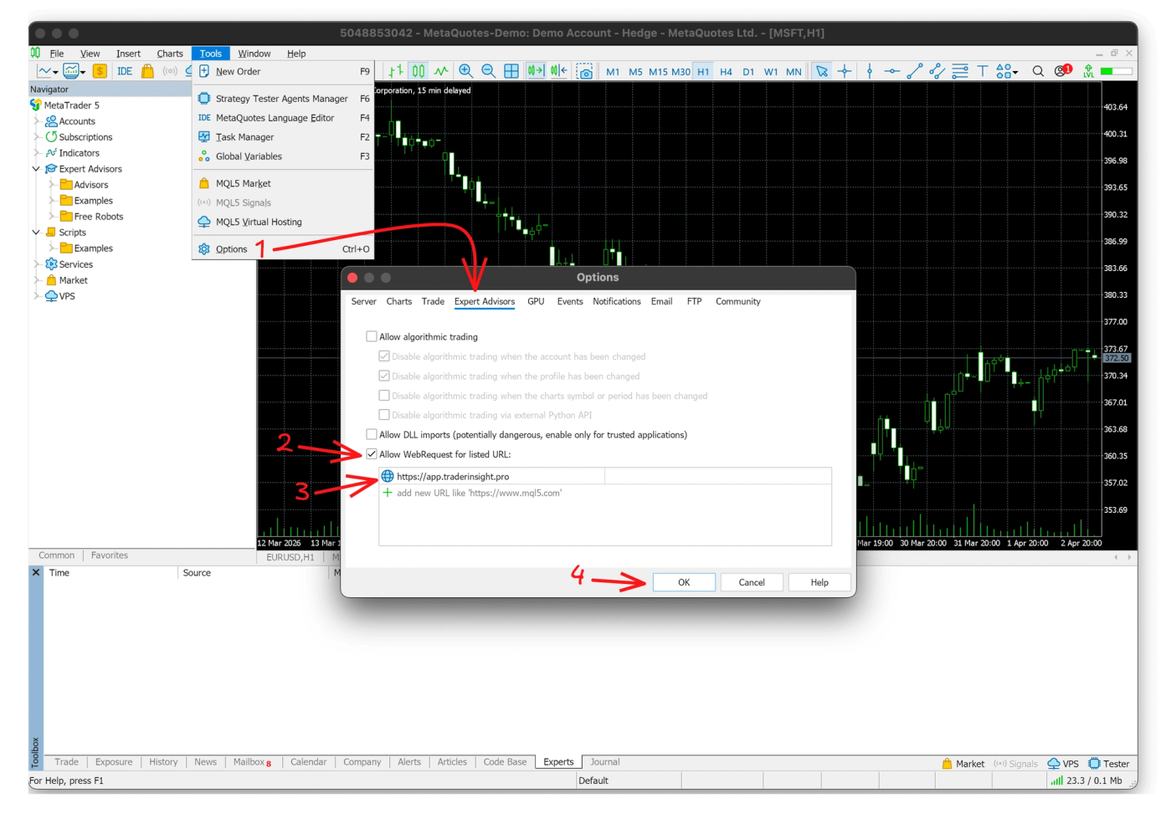Click the green connection status bar indicator
The height and width of the screenshot is (824, 1166).
tap(1057, 780)
